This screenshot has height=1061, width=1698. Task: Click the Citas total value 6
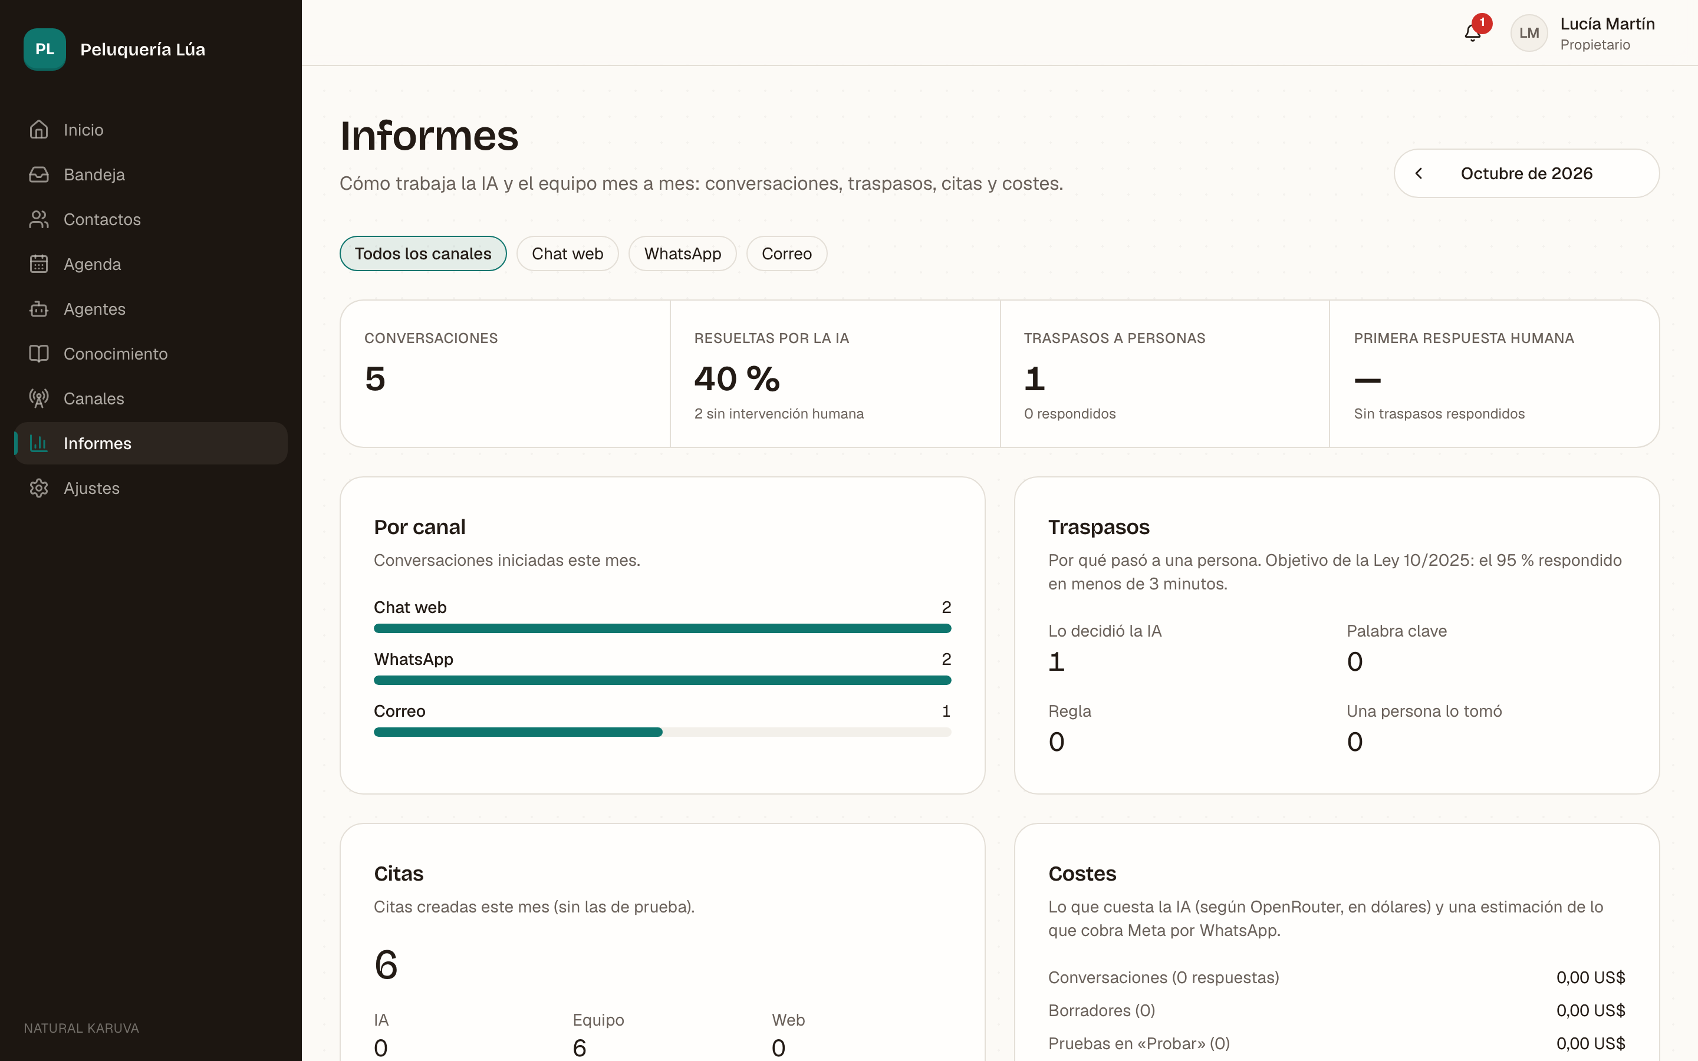(x=386, y=964)
